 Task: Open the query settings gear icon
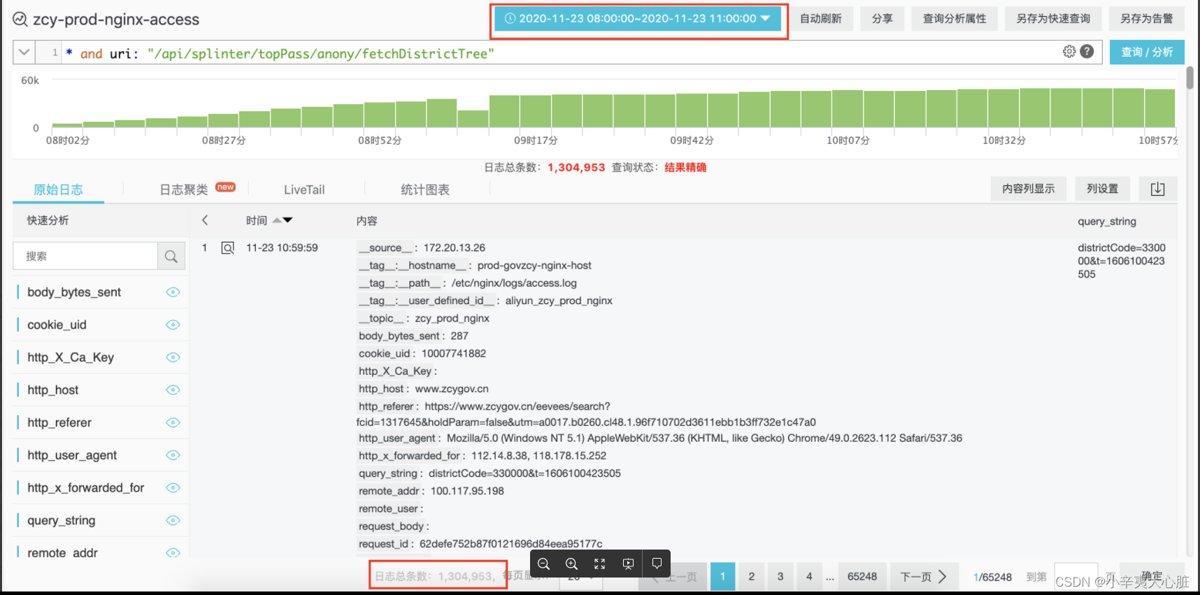1069,51
